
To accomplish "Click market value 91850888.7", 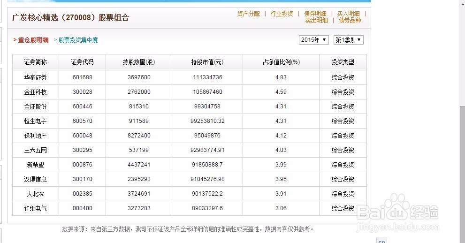I will pos(207,165).
